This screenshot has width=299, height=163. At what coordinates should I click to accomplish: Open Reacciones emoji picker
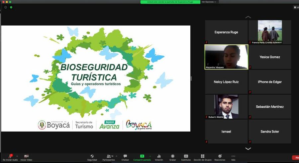(x=220, y=156)
